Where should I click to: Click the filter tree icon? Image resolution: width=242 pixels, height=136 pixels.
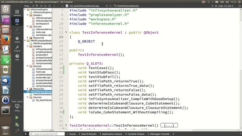(37, 6)
